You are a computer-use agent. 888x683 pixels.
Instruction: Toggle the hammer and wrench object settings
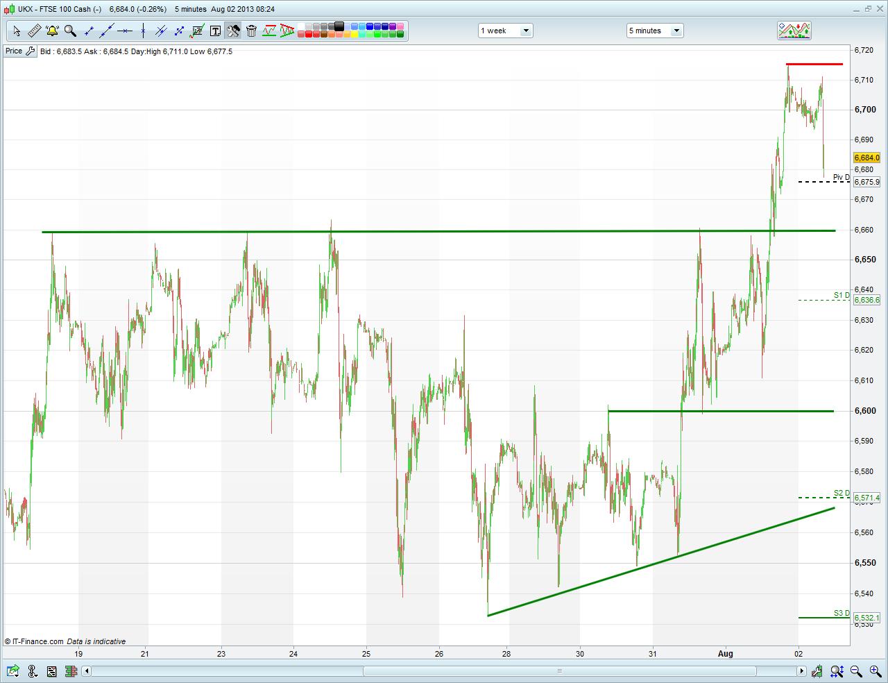click(233, 31)
